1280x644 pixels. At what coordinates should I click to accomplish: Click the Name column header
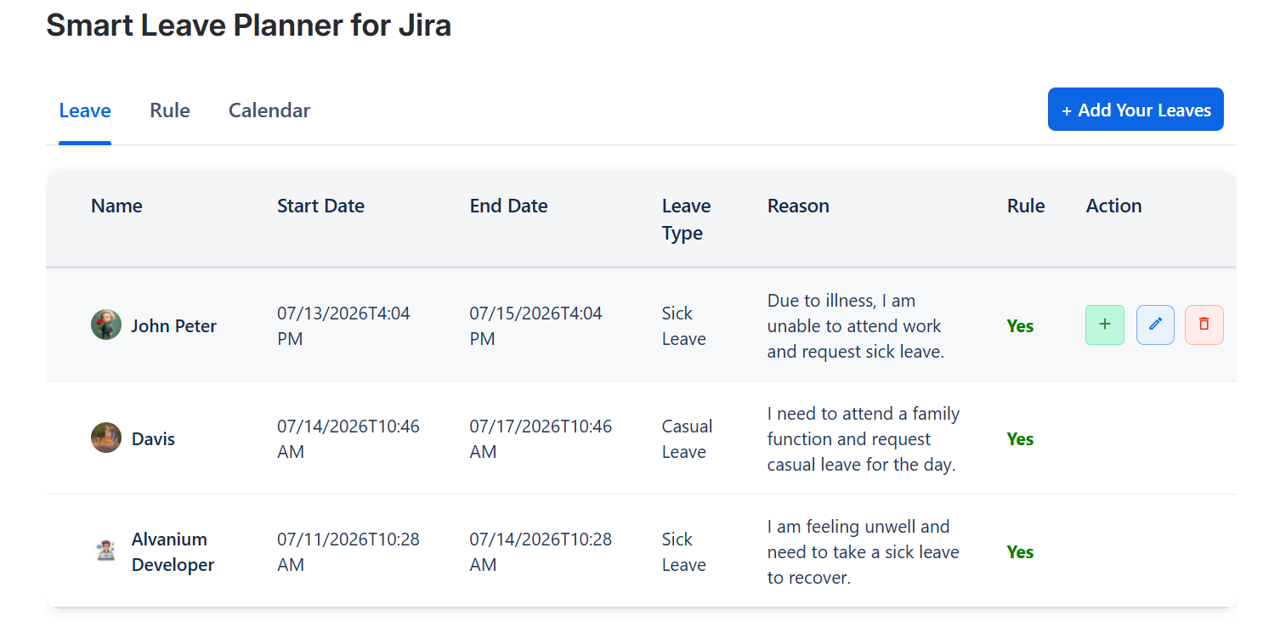click(x=116, y=206)
